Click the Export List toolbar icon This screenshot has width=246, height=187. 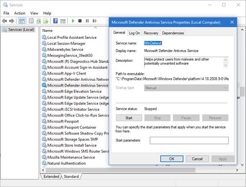point(46,21)
